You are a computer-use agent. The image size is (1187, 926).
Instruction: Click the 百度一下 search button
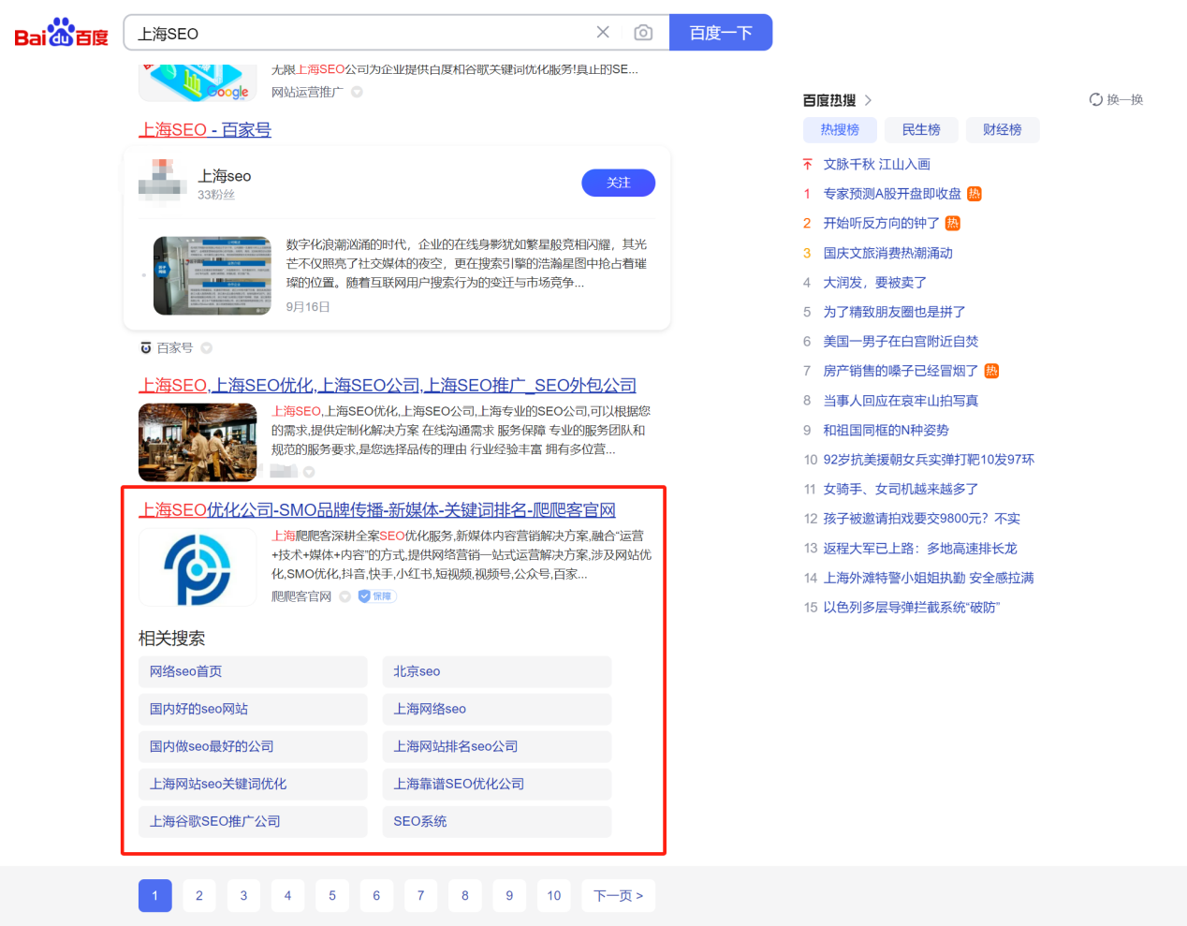coord(721,33)
